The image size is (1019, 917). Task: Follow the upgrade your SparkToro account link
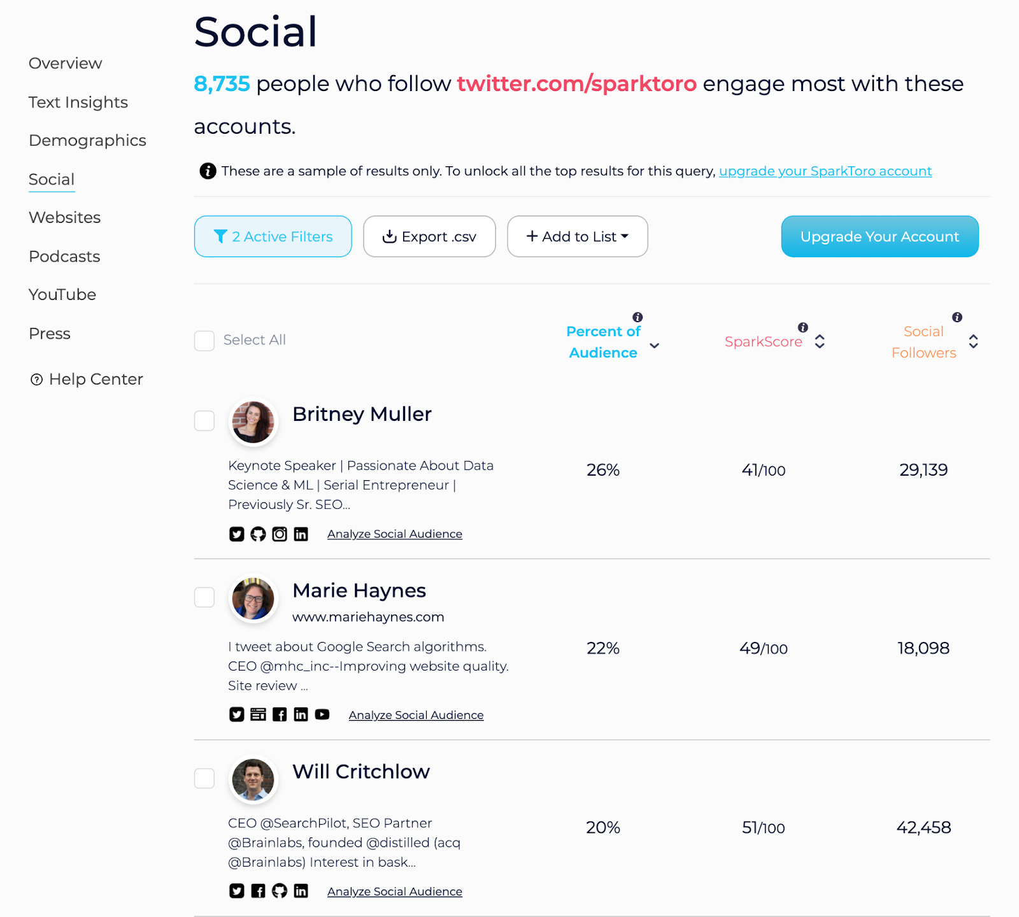point(825,171)
